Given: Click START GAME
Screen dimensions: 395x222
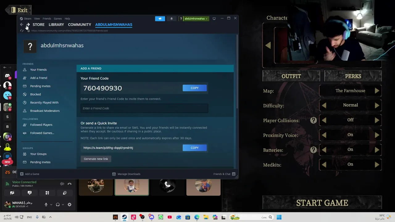Looking at the screenshot, I should pyautogui.click(x=322, y=203).
